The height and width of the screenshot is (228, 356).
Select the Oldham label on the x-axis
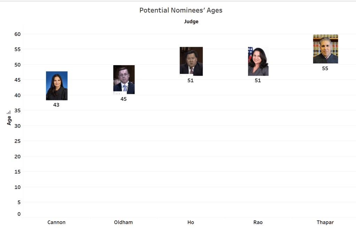(x=124, y=222)
